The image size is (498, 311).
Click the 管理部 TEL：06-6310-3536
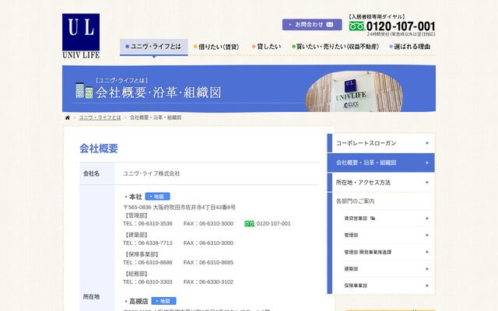(148, 224)
